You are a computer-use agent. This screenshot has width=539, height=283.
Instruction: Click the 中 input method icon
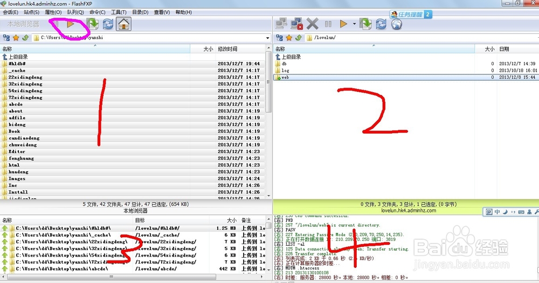coord(497,212)
